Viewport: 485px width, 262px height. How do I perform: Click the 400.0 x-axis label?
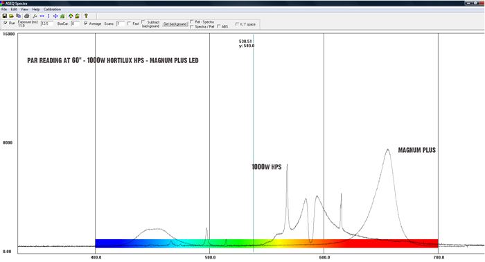pos(96,257)
